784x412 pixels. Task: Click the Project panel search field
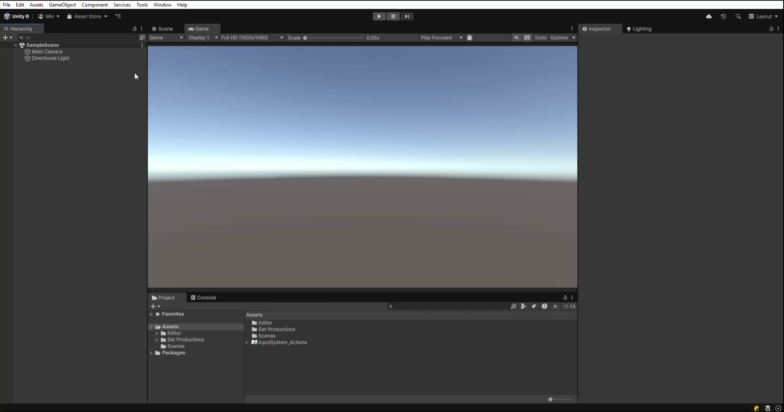(448, 306)
